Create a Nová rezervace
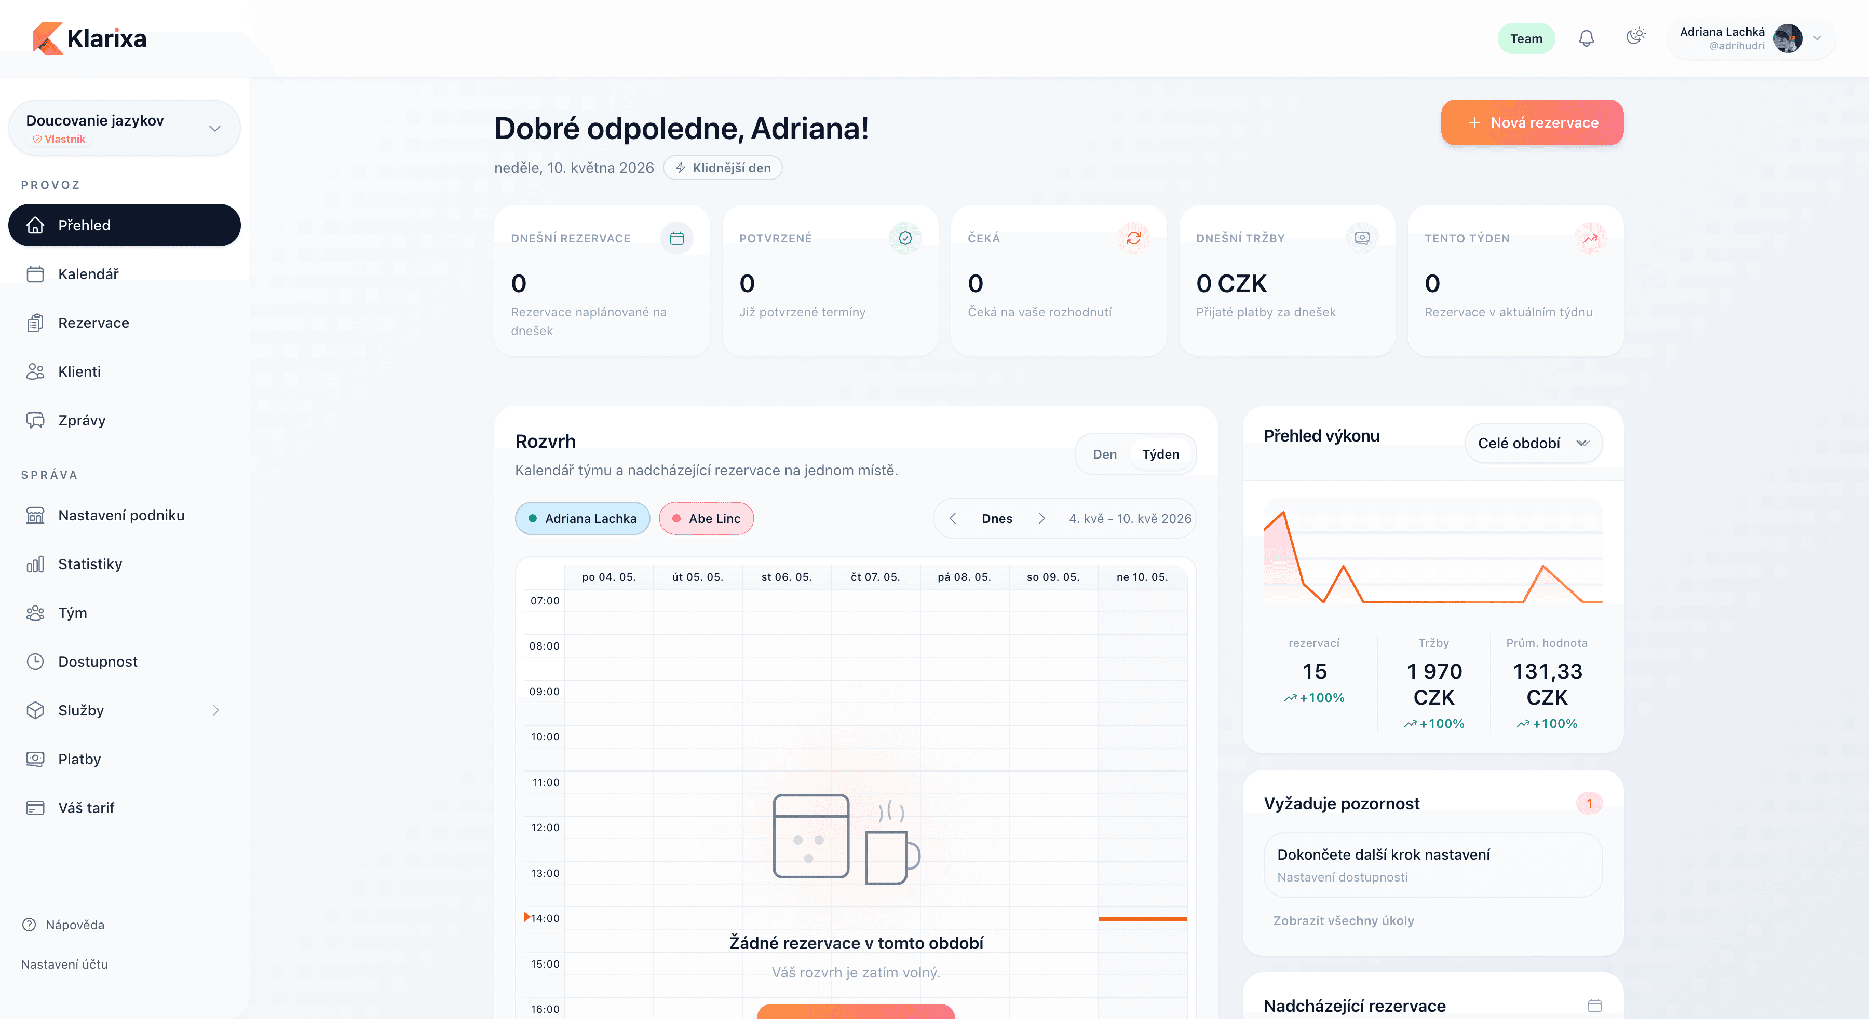This screenshot has width=1869, height=1019. point(1532,122)
